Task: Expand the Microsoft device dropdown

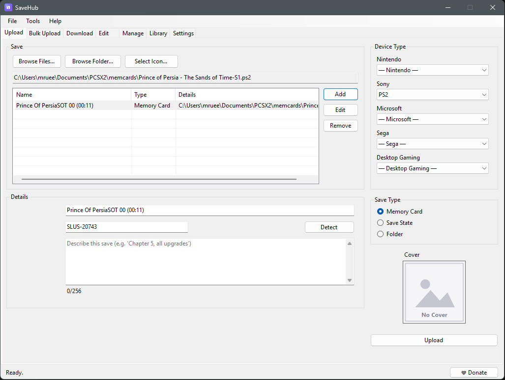Action: [x=432, y=119]
